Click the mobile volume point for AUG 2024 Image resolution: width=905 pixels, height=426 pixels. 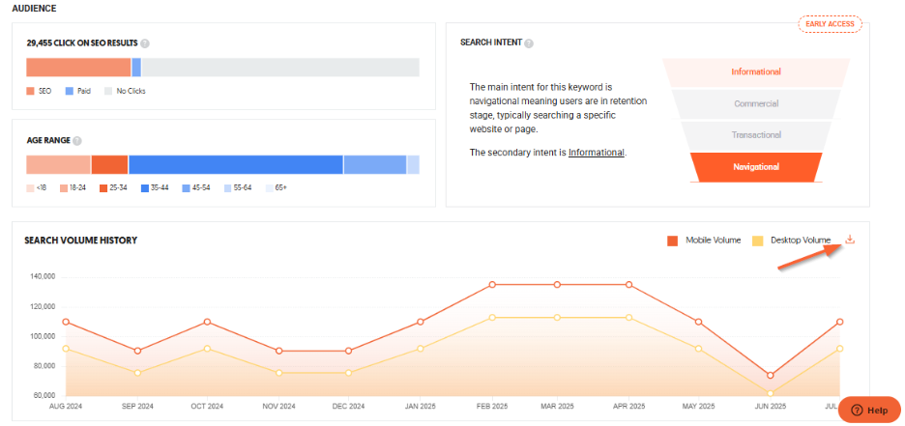click(x=66, y=322)
